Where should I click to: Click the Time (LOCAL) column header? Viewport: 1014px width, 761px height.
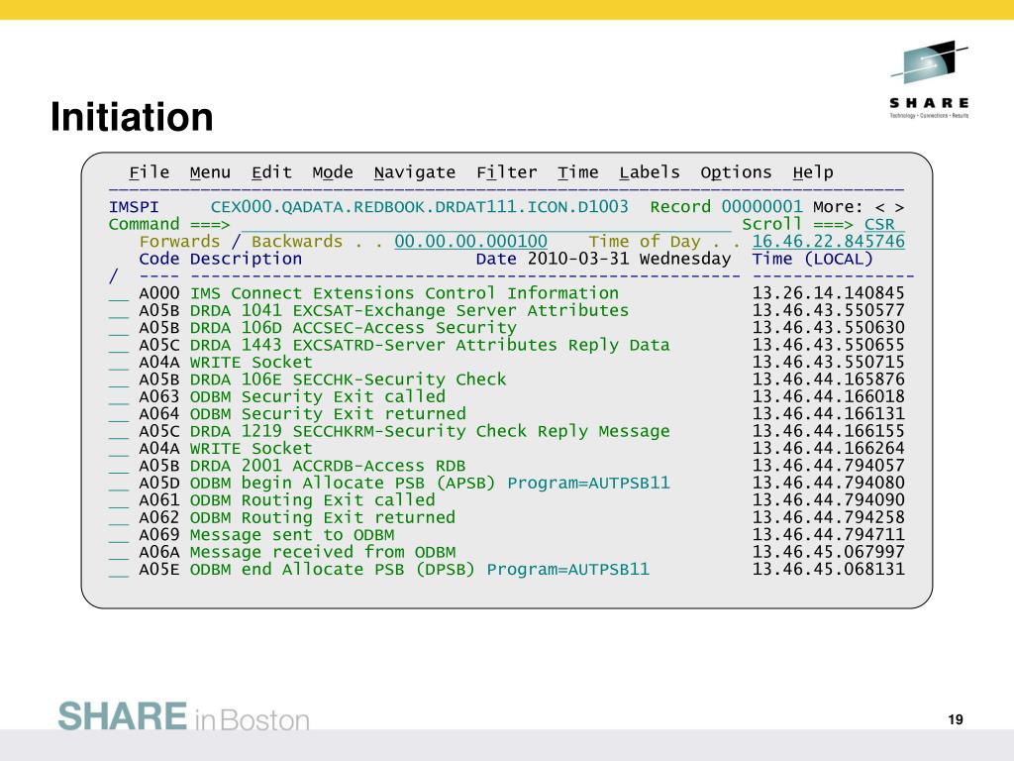tap(813, 259)
